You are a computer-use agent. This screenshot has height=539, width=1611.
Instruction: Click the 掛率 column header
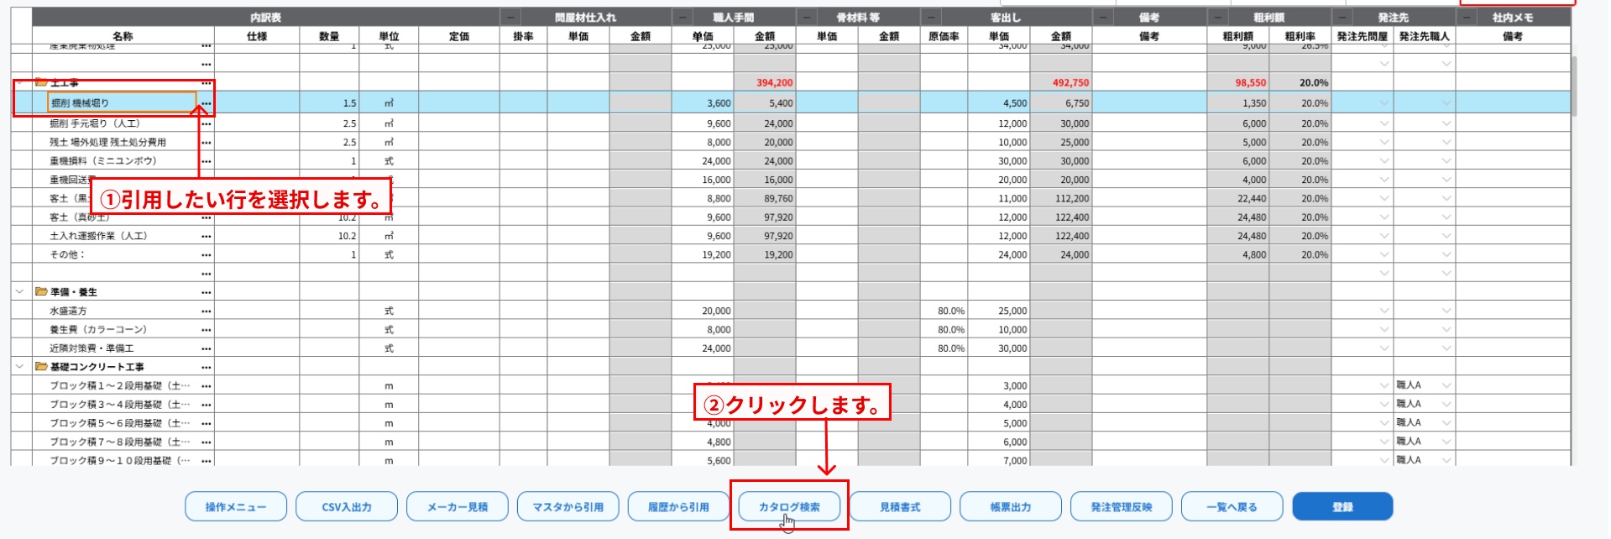524,36
